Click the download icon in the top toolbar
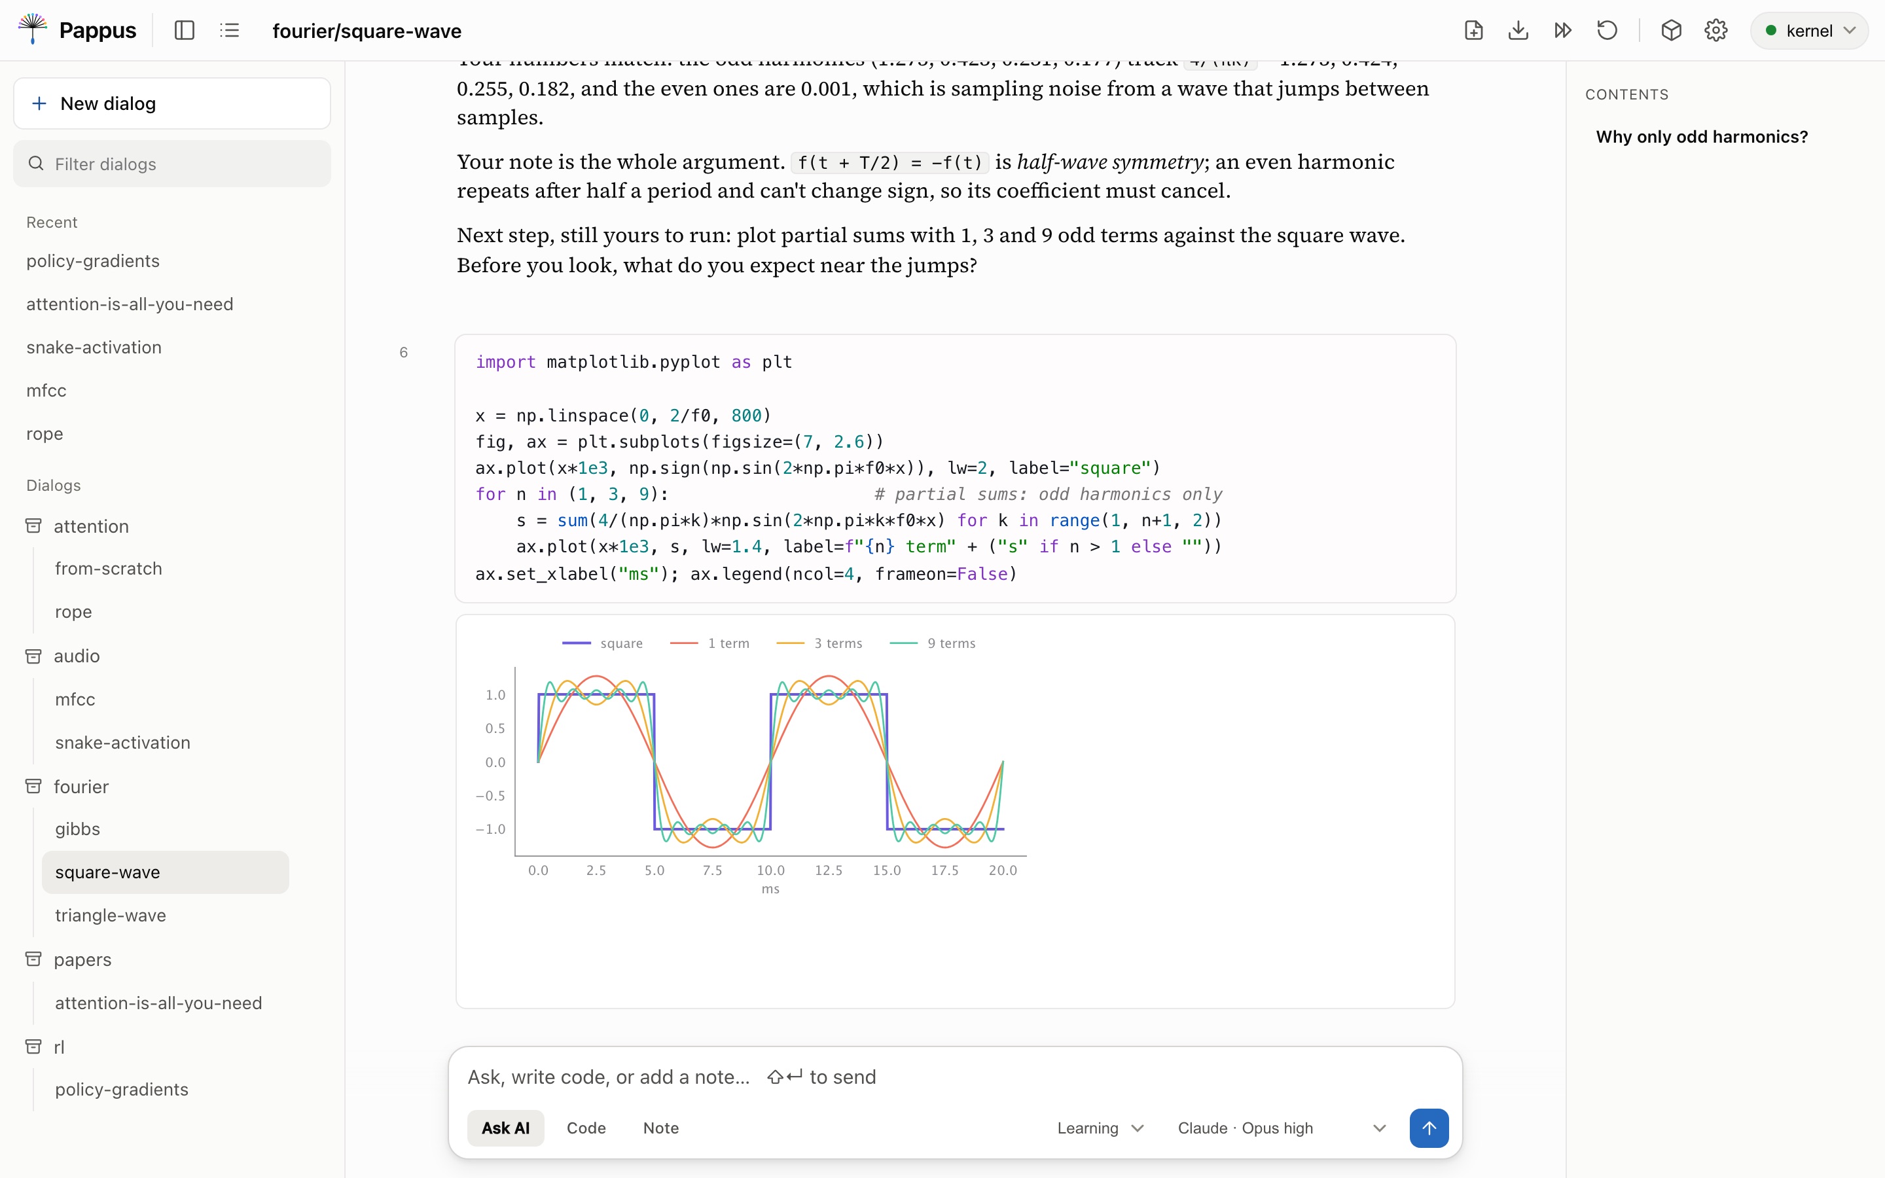This screenshot has width=1885, height=1178. tap(1517, 30)
